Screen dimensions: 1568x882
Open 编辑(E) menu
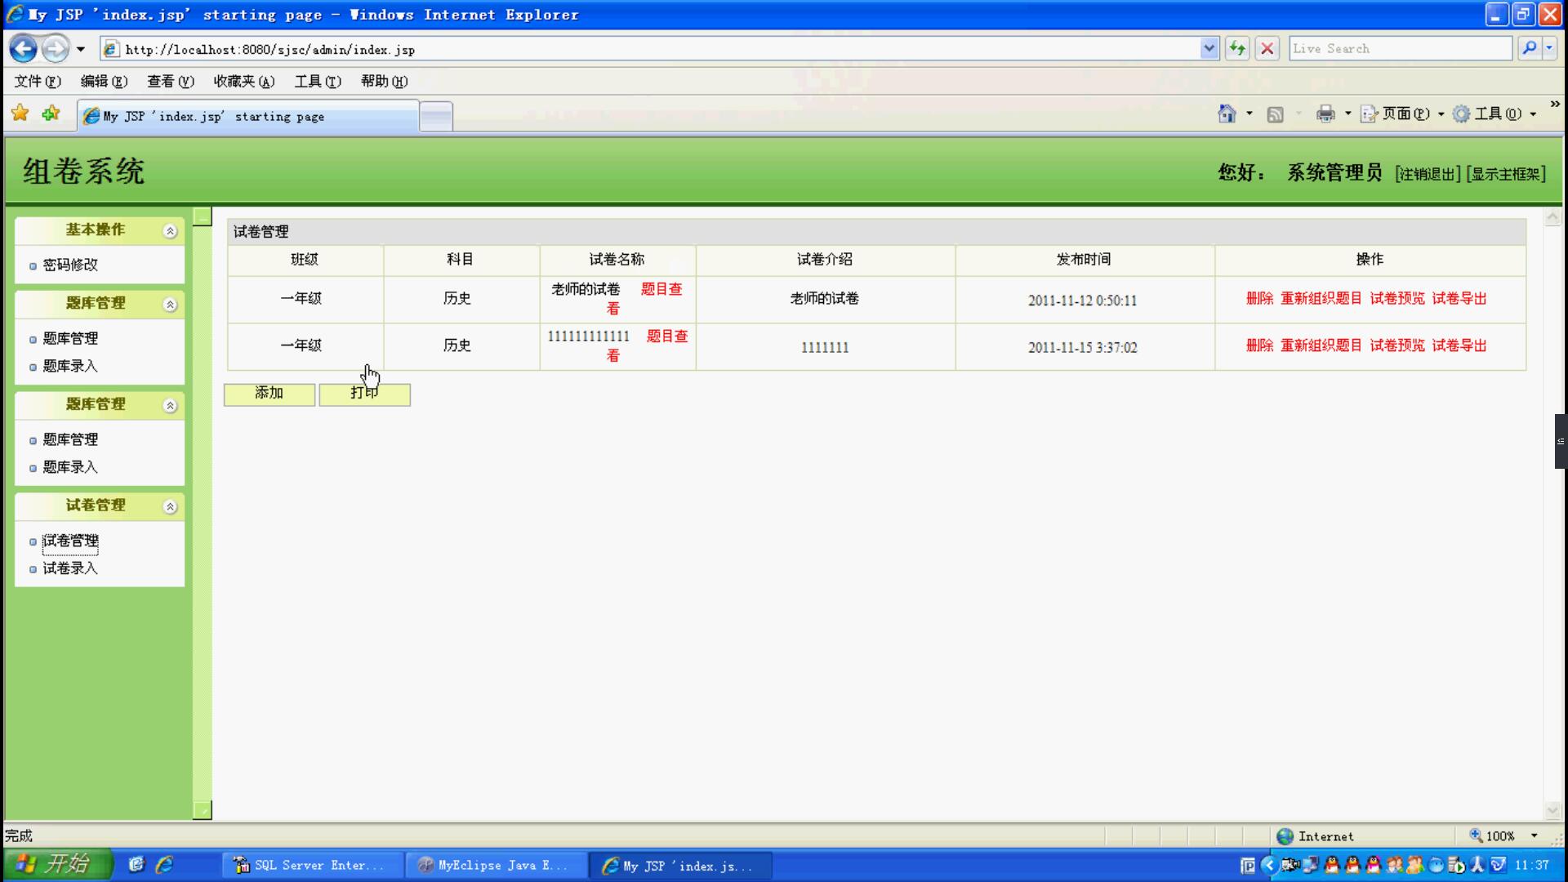click(x=104, y=81)
